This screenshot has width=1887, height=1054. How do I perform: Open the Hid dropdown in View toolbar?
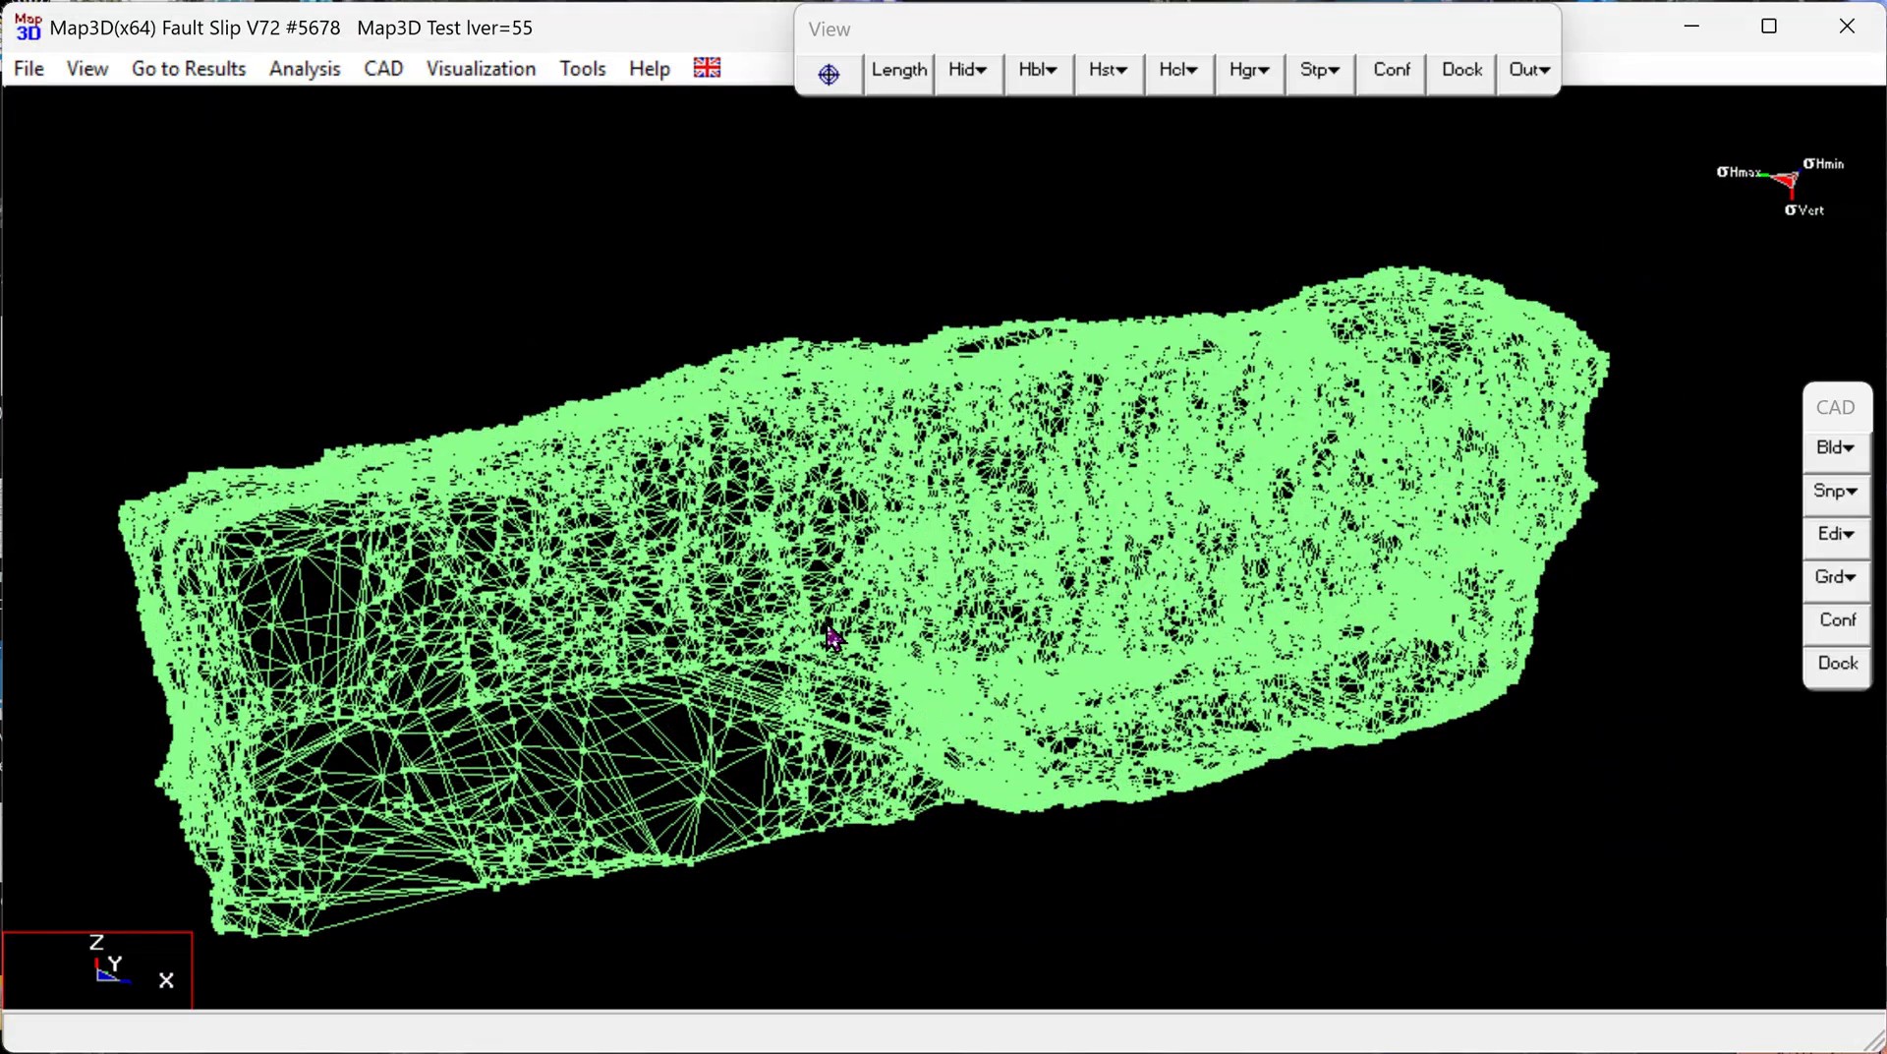(x=968, y=71)
